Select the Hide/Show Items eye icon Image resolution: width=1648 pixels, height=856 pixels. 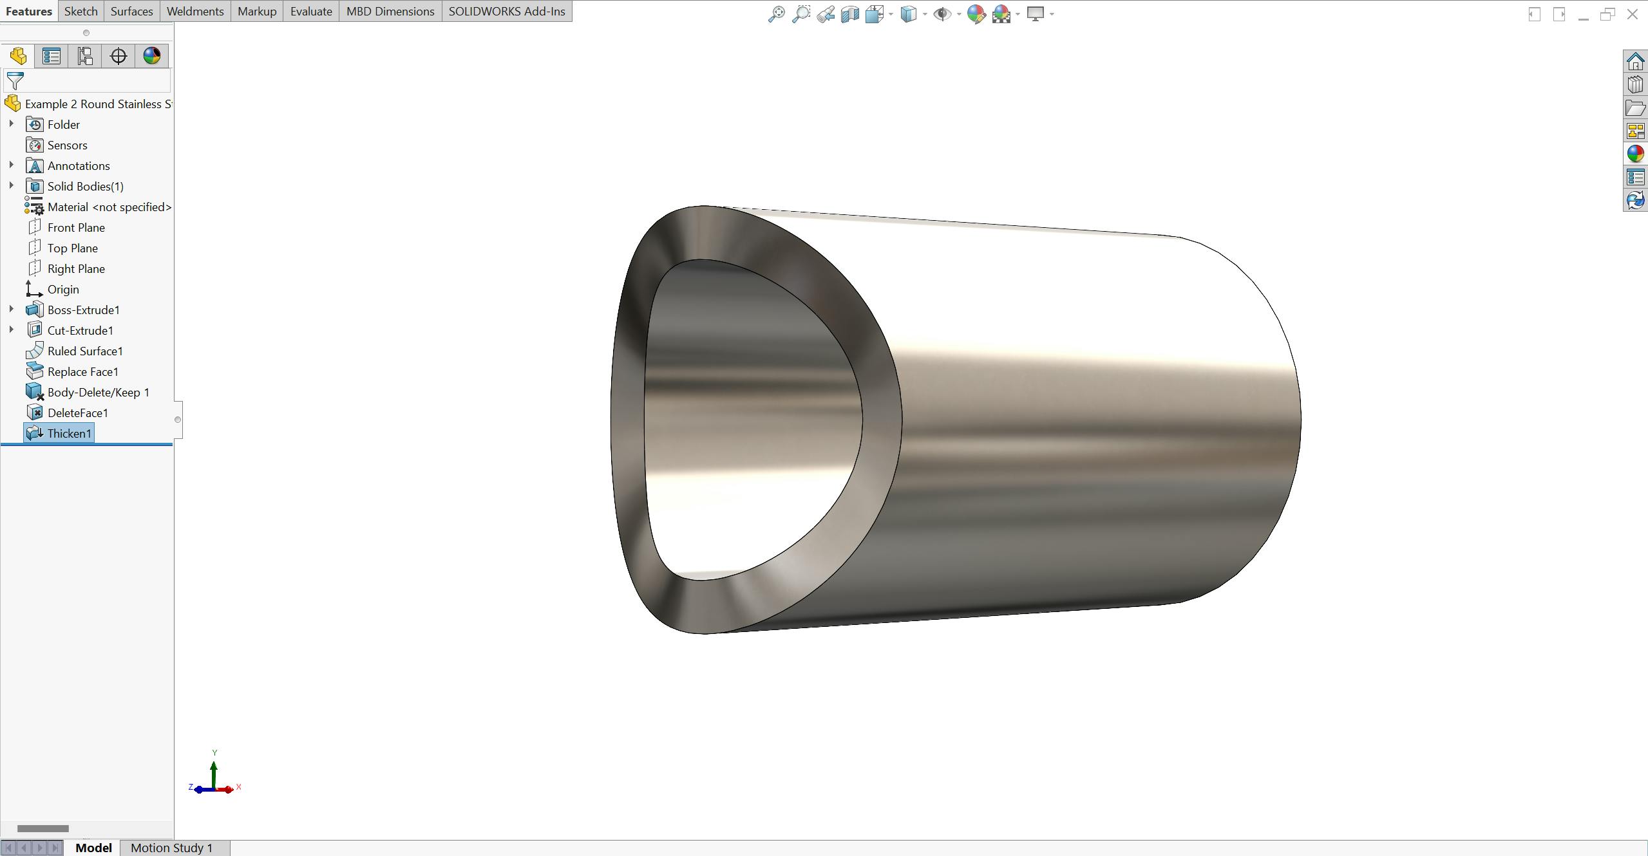click(x=943, y=14)
